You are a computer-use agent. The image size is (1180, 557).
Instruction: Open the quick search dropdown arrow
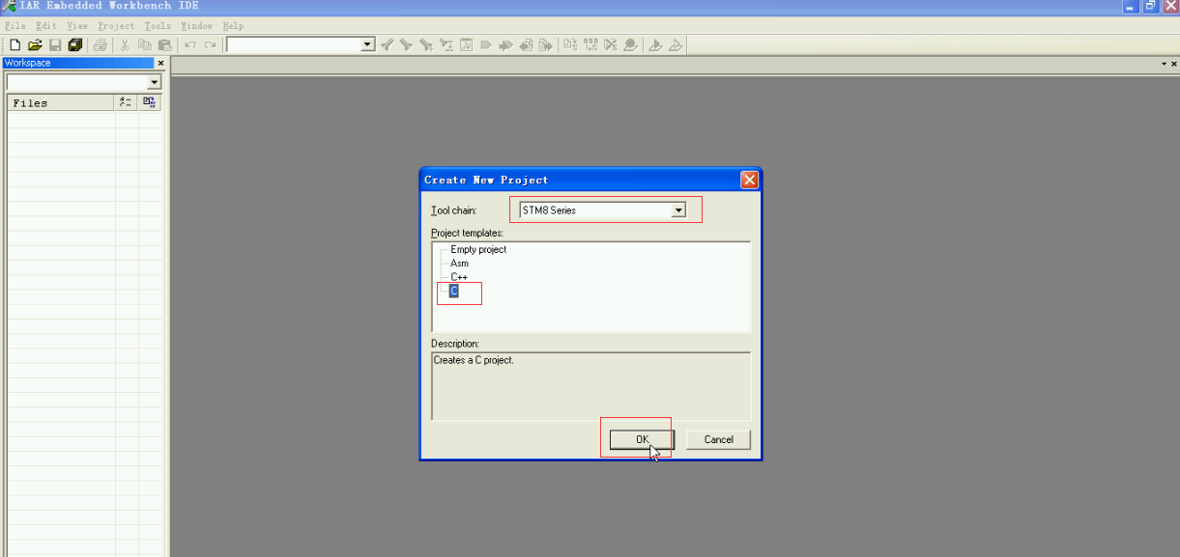(x=367, y=45)
